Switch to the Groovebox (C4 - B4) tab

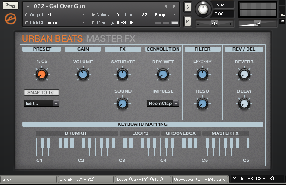point(200,180)
